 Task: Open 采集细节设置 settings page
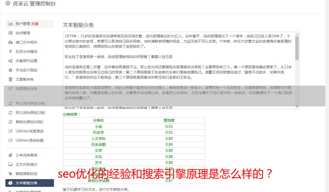(30, 61)
